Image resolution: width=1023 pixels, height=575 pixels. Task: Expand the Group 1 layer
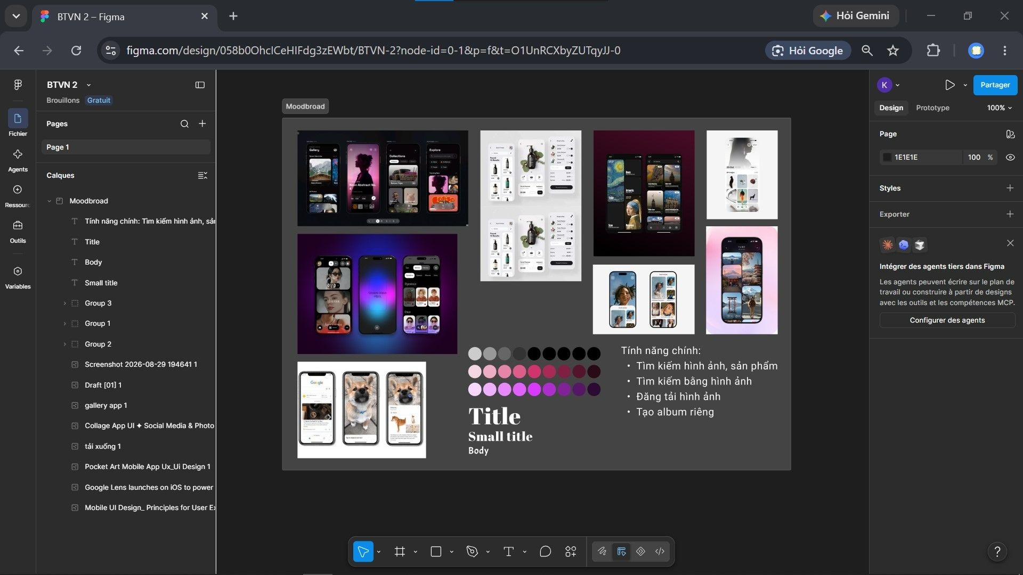tap(65, 324)
